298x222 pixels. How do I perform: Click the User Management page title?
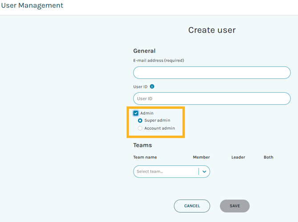coord(32,6)
